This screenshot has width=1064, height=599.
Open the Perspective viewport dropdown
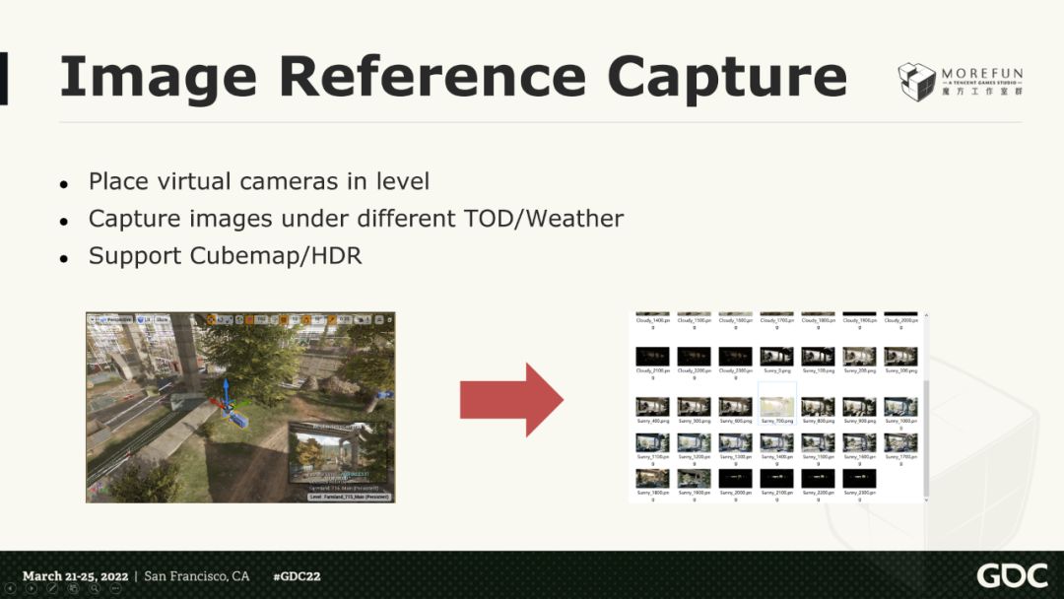(111, 319)
